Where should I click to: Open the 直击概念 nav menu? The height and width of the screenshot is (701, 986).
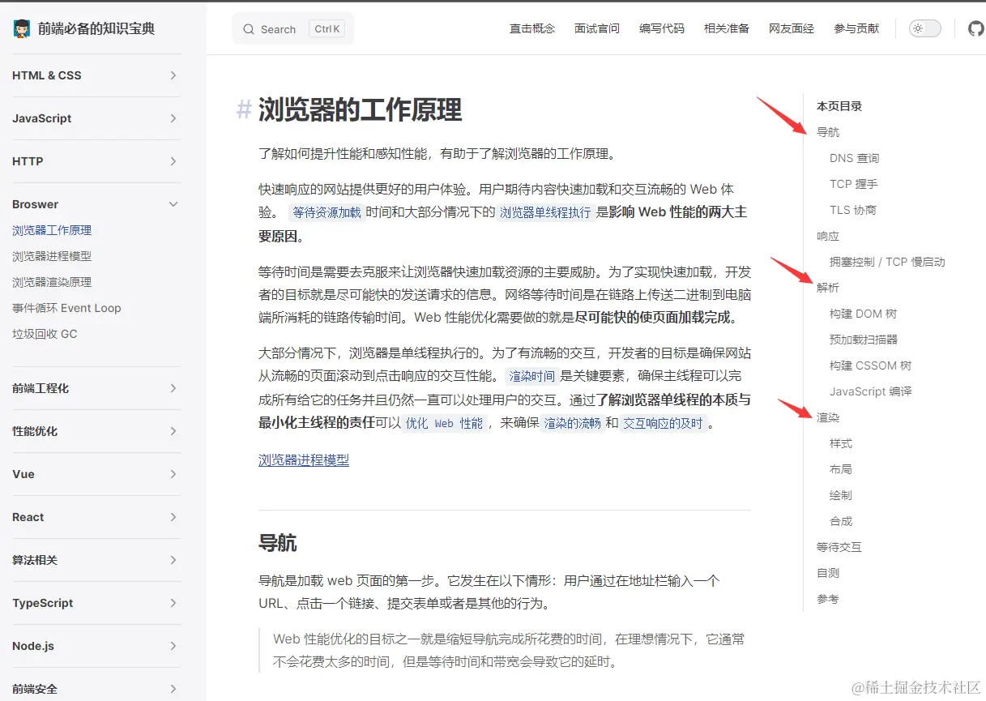532,28
